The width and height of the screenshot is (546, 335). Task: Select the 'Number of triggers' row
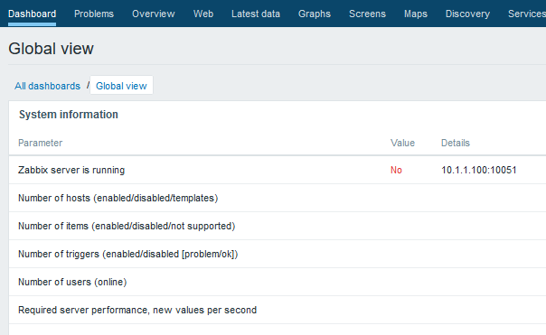click(278, 254)
